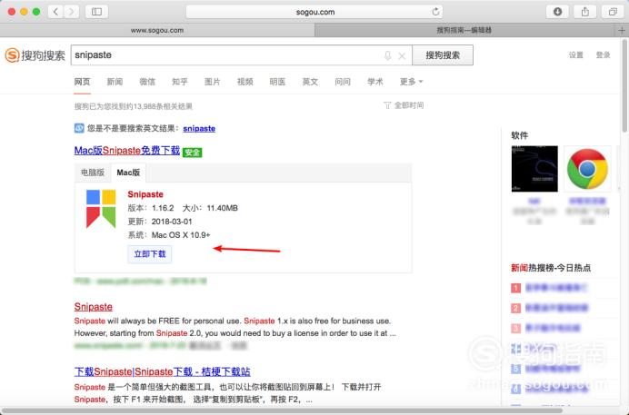Expand the 更多 dropdown
Image resolution: width=629 pixels, height=415 pixels.
click(411, 82)
